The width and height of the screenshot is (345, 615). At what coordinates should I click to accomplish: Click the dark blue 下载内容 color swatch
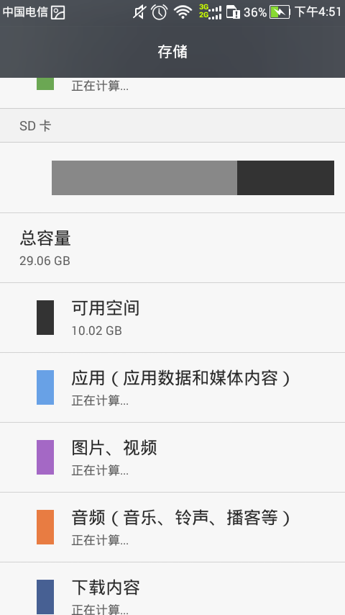click(45, 596)
